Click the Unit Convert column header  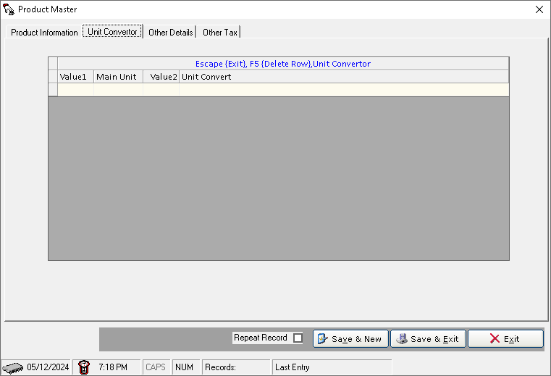click(344, 77)
